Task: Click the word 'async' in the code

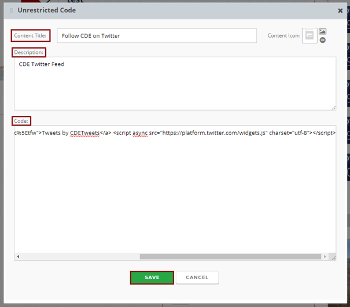Action: tap(140, 133)
